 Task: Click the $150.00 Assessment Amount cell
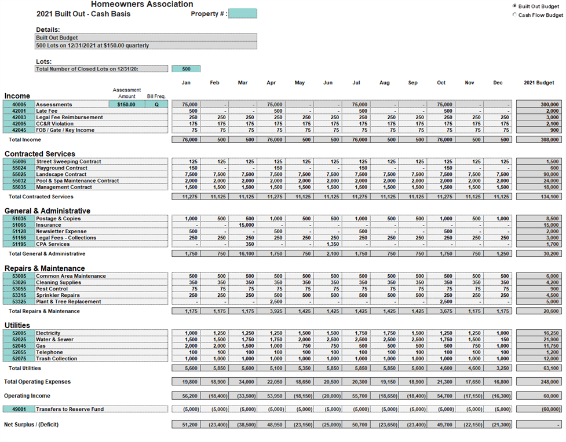pos(126,105)
